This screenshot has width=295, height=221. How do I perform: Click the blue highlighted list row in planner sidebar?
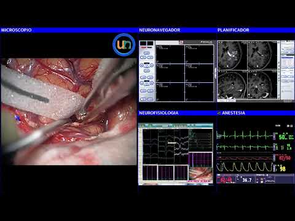(x=288, y=58)
